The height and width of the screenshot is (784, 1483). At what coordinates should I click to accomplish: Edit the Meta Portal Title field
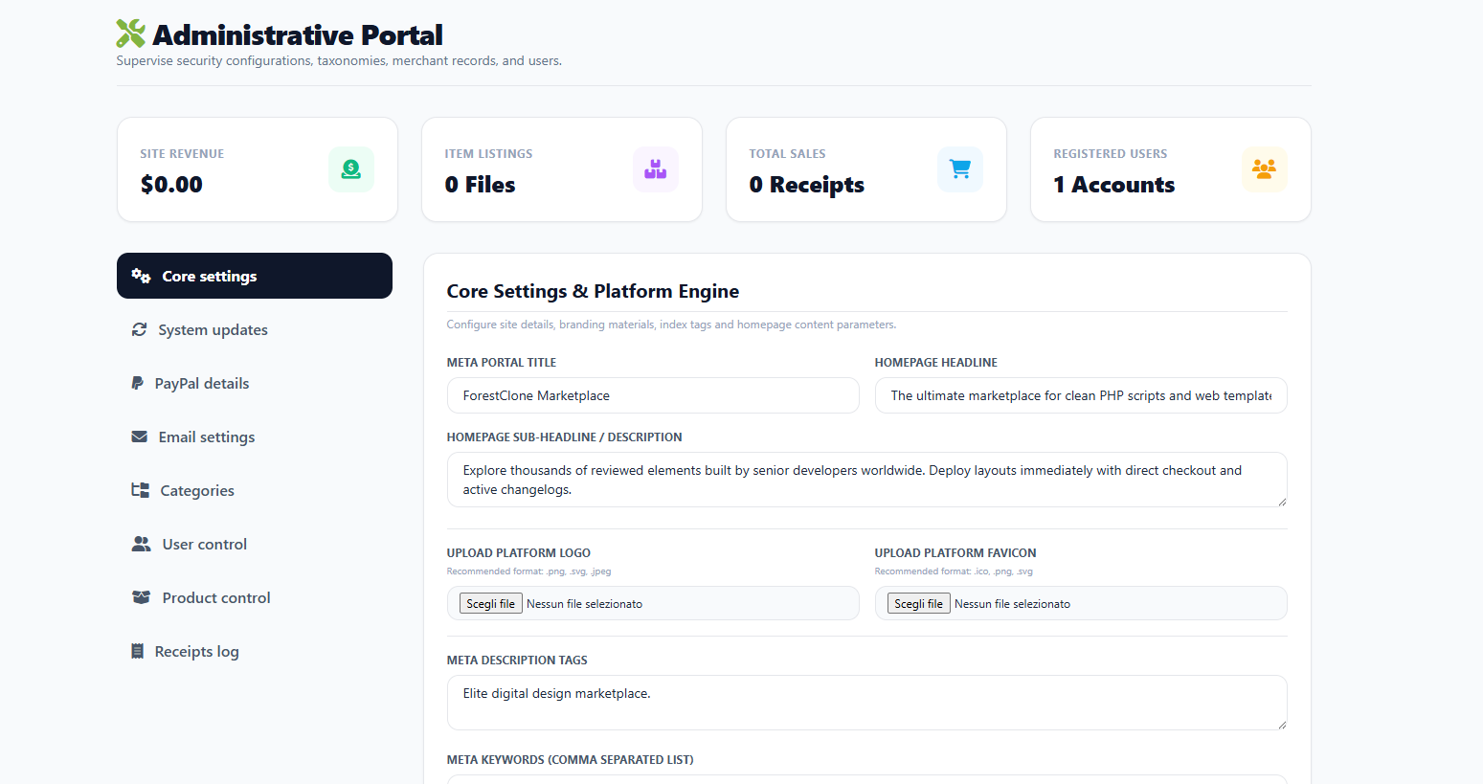point(653,395)
